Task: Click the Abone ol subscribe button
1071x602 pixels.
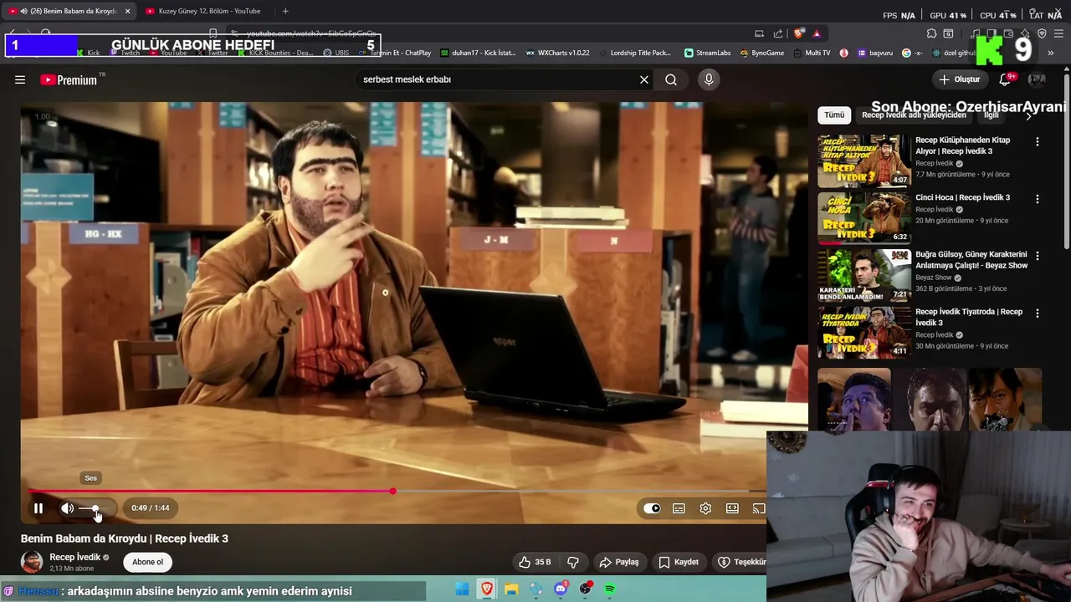Action: (x=147, y=562)
